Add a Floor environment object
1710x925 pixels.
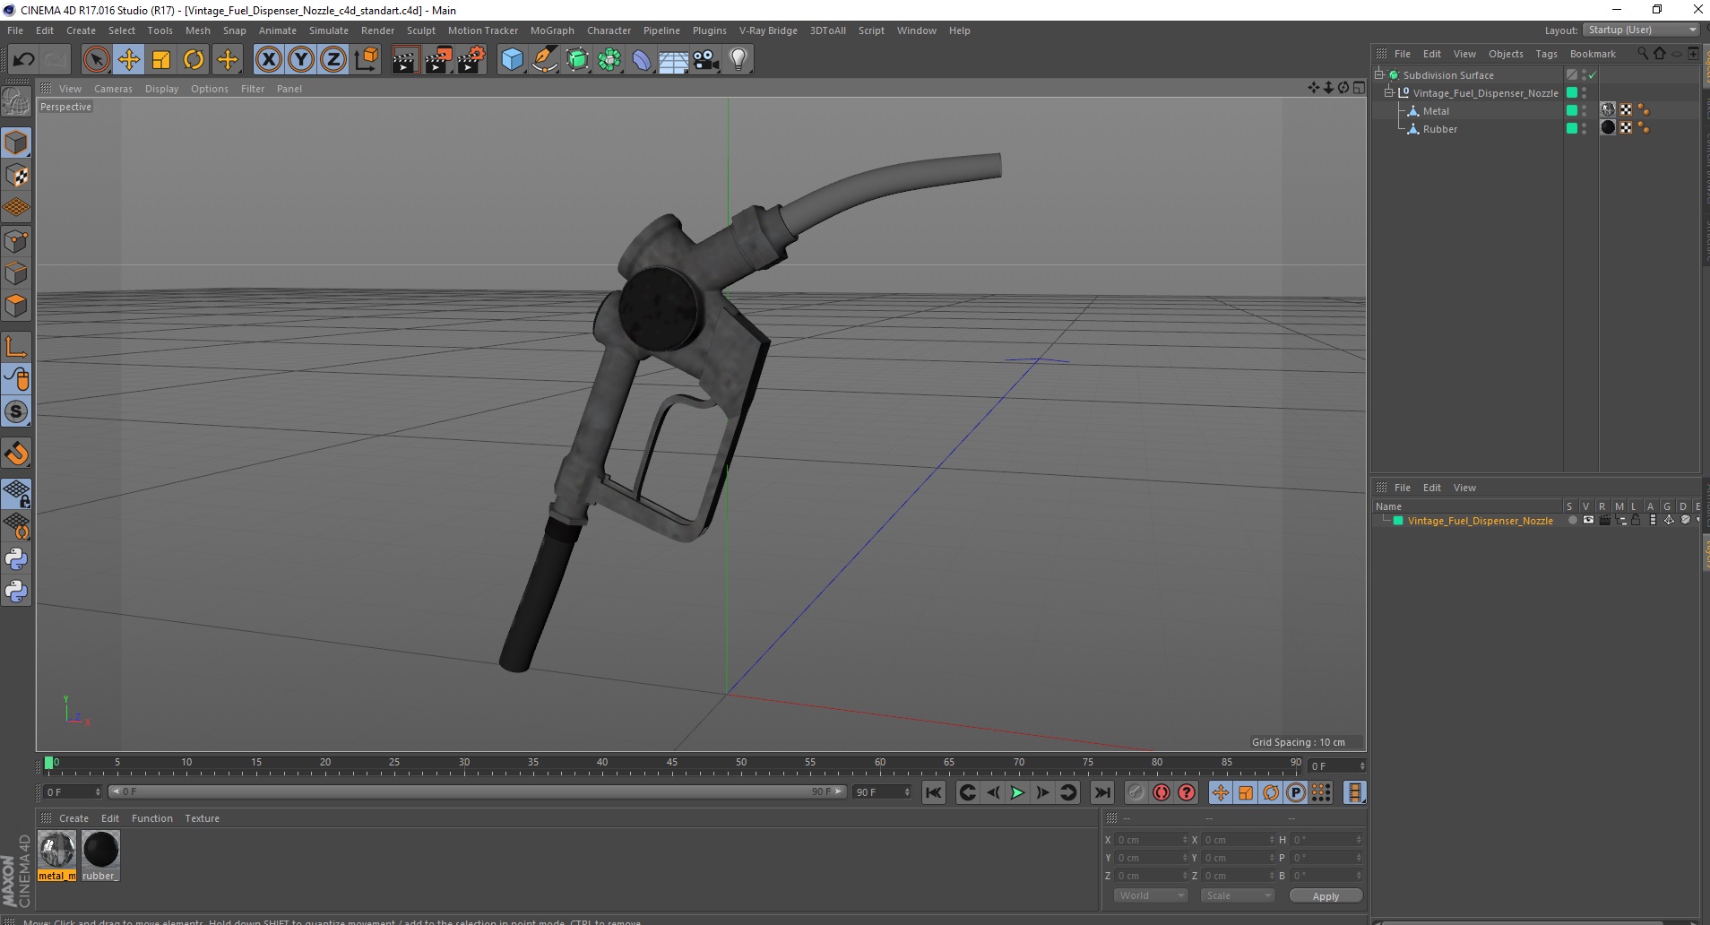tap(674, 60)
